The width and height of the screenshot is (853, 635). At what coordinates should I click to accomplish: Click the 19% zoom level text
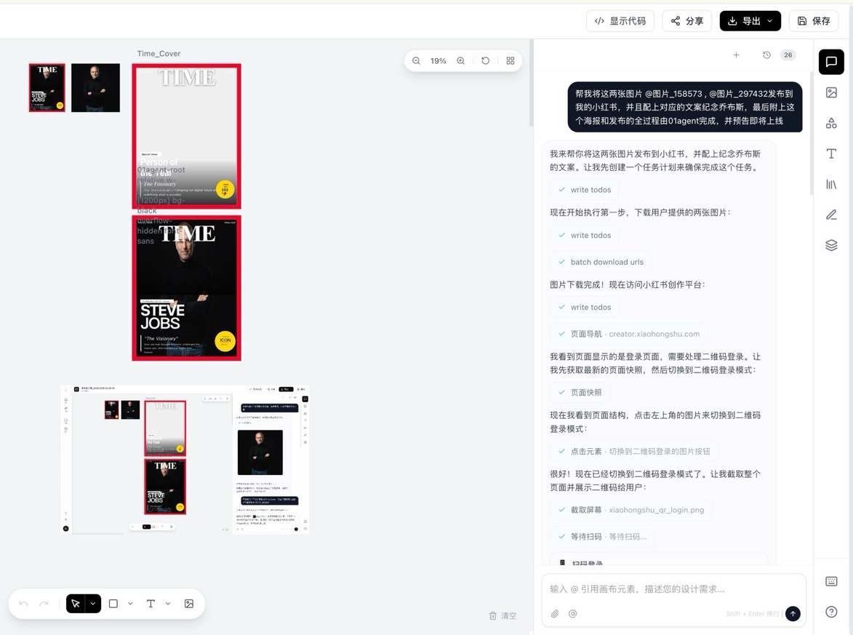[x=438, y=61]
